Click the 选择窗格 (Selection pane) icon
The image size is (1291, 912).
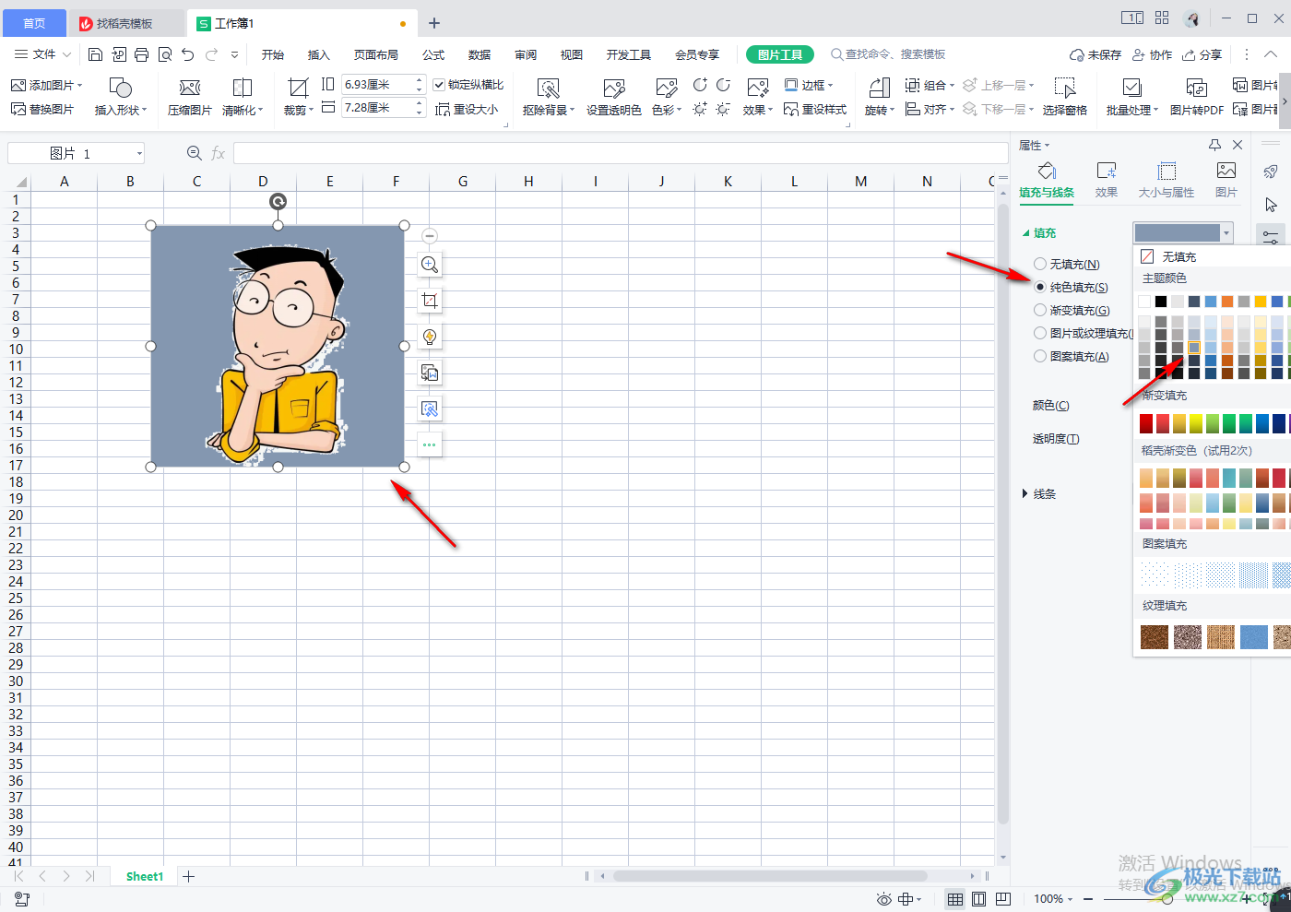(1065, 88)
